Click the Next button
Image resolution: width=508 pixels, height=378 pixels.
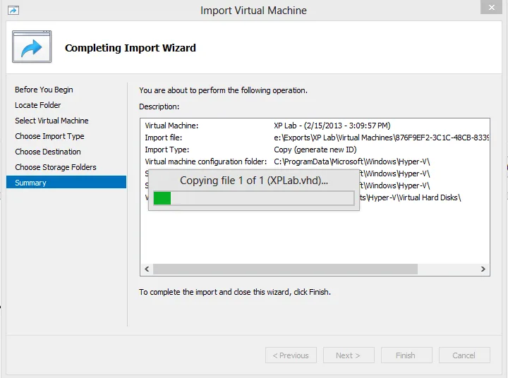coord(349,355)
